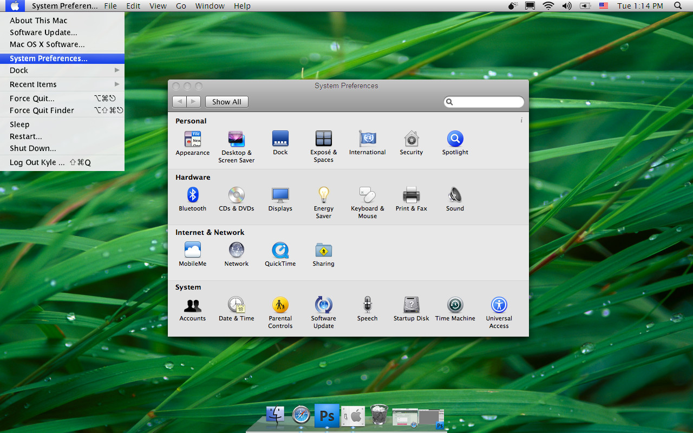Open the Window menu
Viewport: 693px width, 433px height.
point(210,6)
